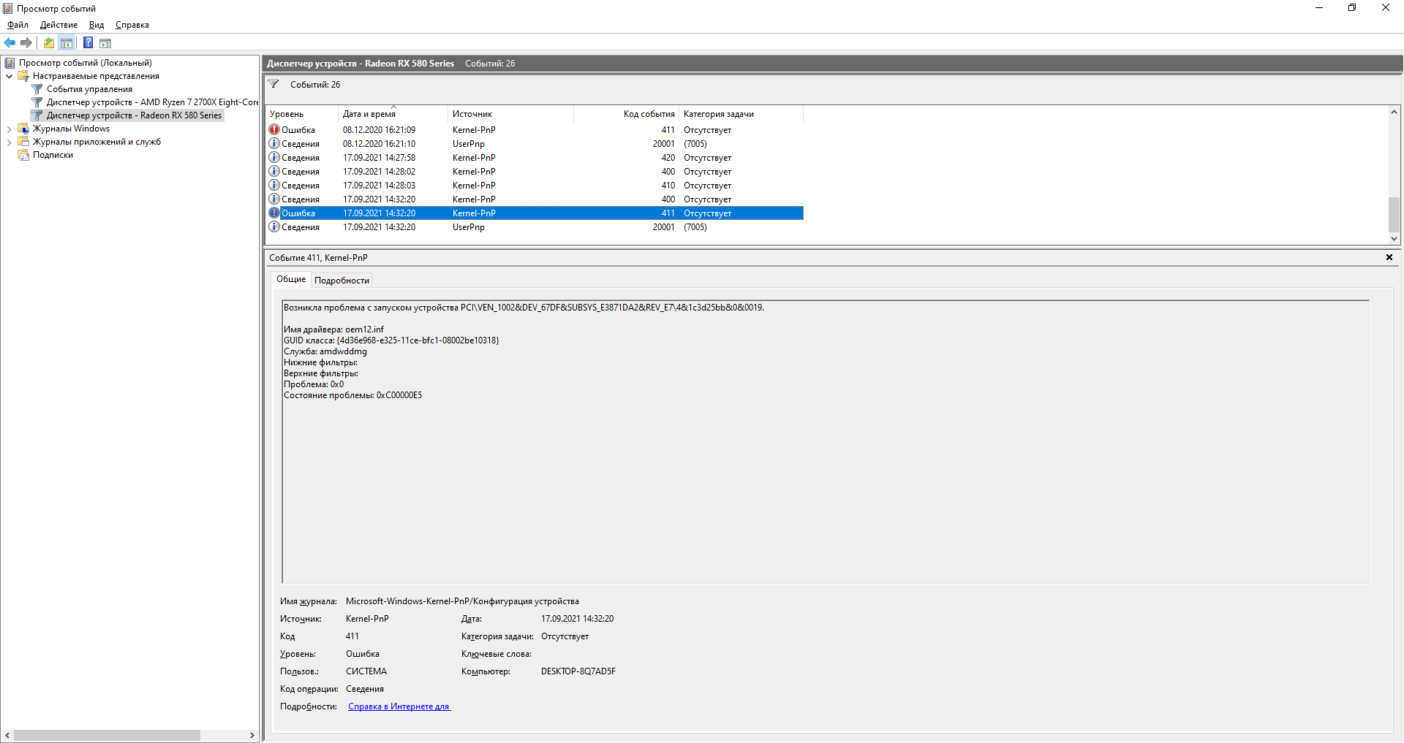The image size is (1404, 743).
Task: Click the "СИСТЕМА" user value
Action: [x=366, y=671]
